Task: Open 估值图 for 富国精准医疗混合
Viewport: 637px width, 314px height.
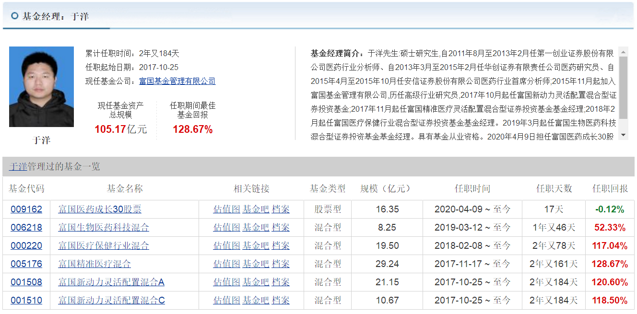Action: tap(226, 264)
